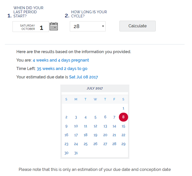Select July 19 in the calendar

click(95, 135)
